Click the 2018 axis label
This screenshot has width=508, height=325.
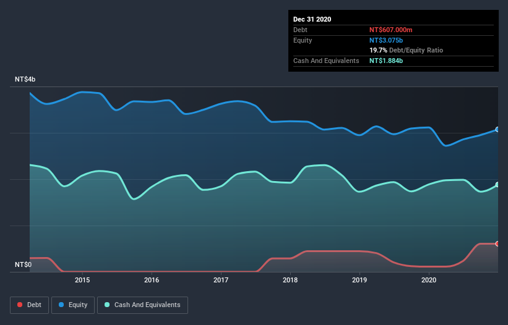tap(290, 280)
